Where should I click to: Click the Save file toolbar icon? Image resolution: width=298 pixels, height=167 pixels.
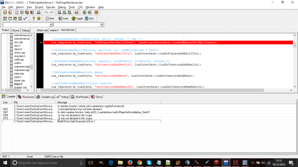22,12
